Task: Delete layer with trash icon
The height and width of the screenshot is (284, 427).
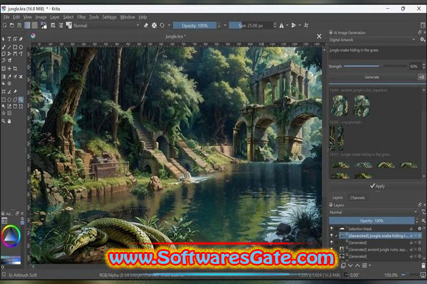Action: pyautogui.click(x=423, y=266)
